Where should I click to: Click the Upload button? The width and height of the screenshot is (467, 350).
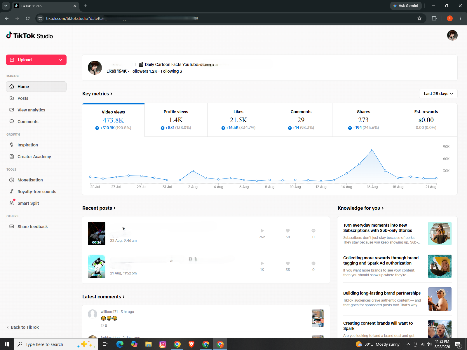36,60
